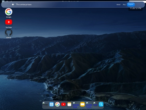Open the yellow Google Slides dock icon
The width and height of the screenshot is (146, 110).
click(82, 104)
